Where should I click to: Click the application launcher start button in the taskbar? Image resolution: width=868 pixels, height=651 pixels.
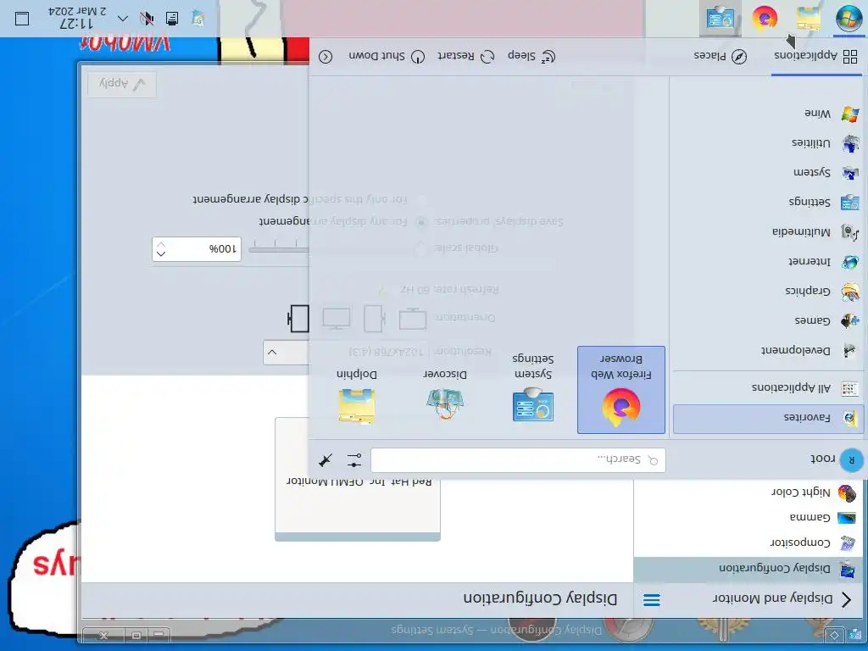tap(848, 19)
